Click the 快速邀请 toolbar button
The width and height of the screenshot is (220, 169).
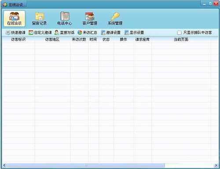15,33
